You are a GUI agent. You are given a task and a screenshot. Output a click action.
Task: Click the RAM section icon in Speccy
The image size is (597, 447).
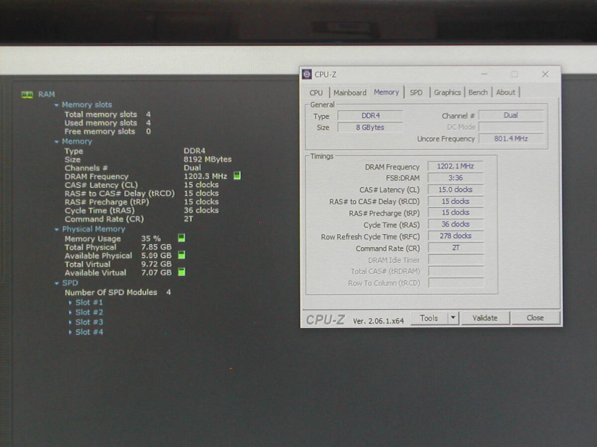click(x=27, y=94)
